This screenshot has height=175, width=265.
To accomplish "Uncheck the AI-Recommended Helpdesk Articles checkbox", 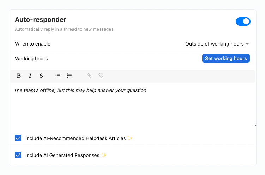I will coord(18,138).
